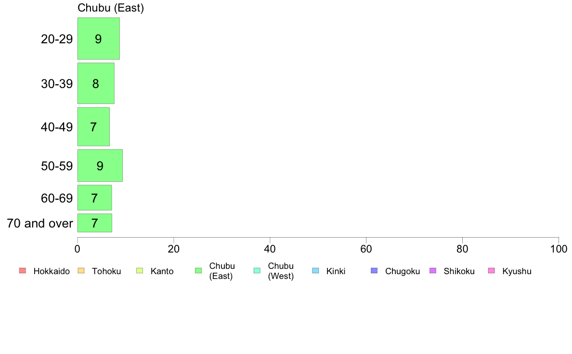Click the Tohoku orange legend swatch
Image resolution: width=572 pixels, height=354 pixels.
81,270
